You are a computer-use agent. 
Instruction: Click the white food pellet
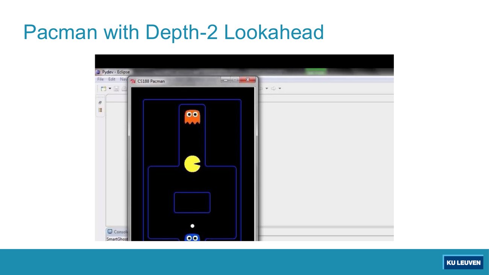click(192, 226)
